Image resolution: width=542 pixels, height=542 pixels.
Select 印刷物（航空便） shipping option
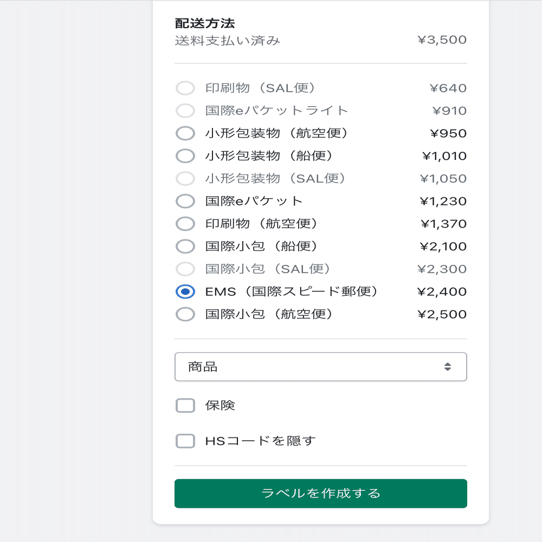[x=185, y=224]
